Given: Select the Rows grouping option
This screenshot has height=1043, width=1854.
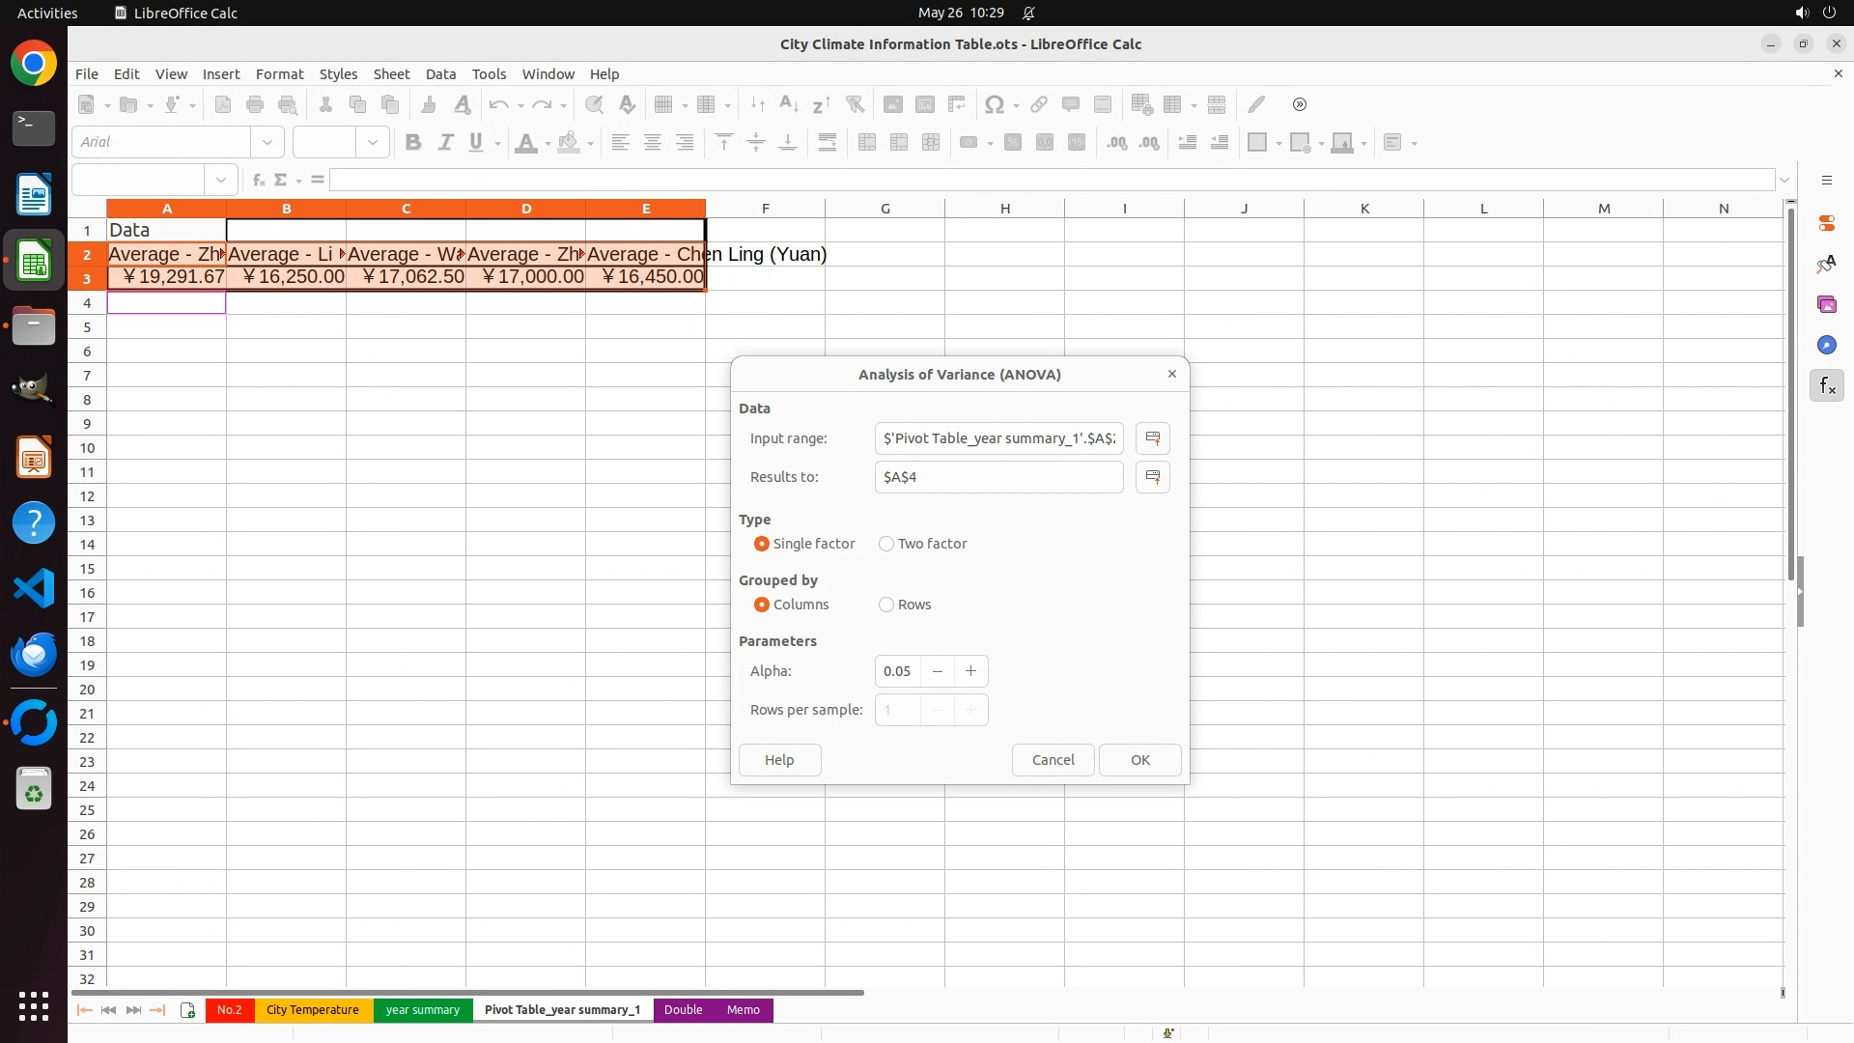Looking at the screenshot, I should tap(886, 605).
